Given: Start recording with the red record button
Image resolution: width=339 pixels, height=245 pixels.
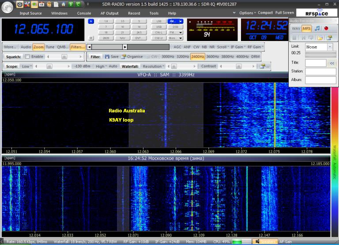Looking at the screenshot, I should pos(326,28).
